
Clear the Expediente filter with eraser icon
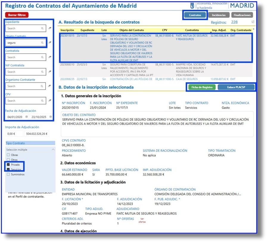[x=50, y=28]
